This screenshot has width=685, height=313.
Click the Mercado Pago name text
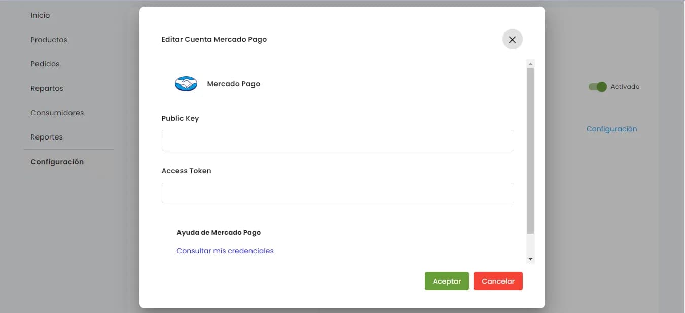[x=234, y=84]
